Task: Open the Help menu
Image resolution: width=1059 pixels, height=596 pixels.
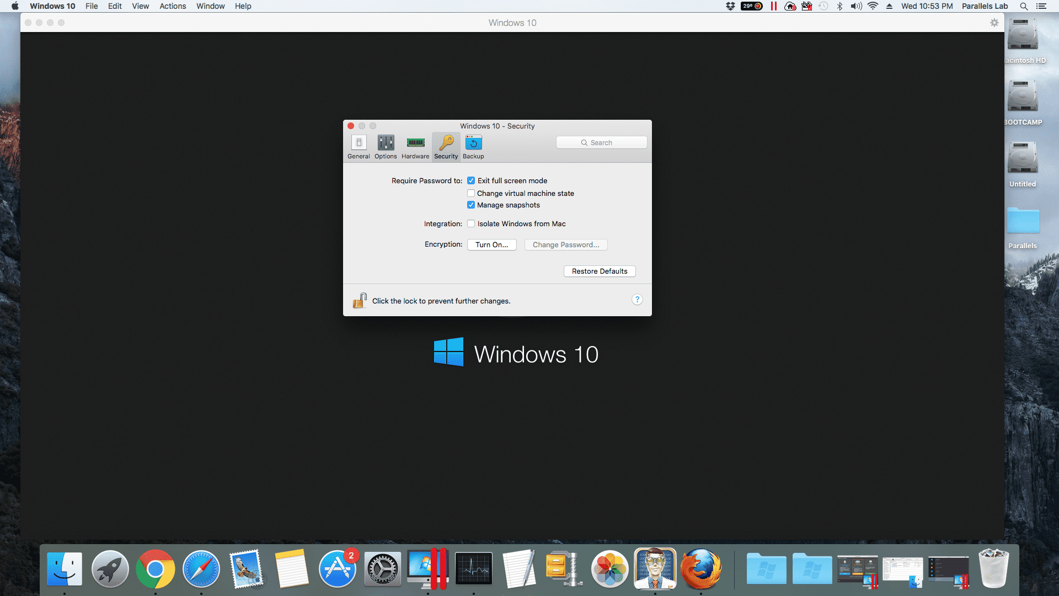Action: click(243, 6)
